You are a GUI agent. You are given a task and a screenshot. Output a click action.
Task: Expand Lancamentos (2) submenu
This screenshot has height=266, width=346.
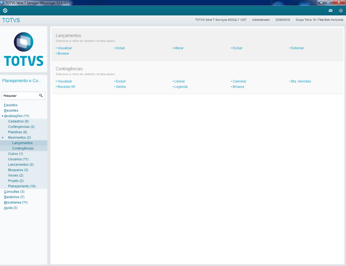21,165
